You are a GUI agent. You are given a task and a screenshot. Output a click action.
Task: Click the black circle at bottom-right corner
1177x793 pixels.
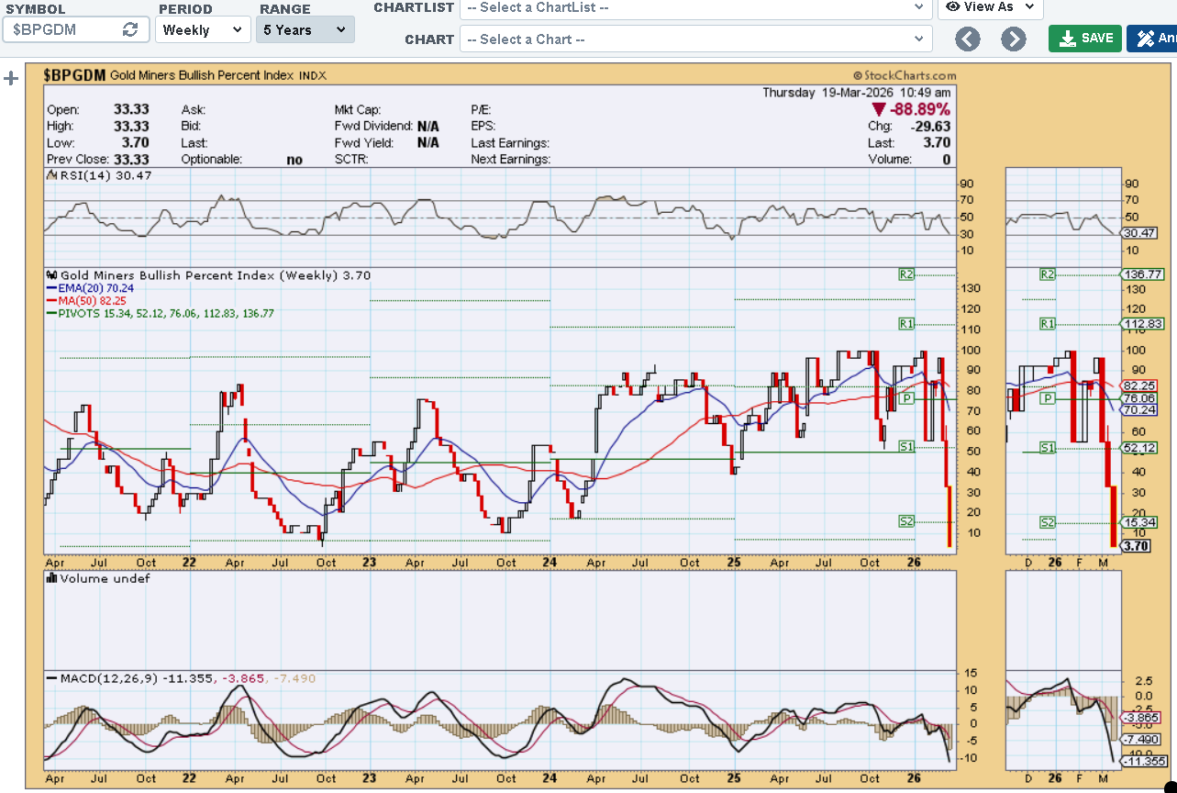pyautogui.click(x=1169, y=785)
